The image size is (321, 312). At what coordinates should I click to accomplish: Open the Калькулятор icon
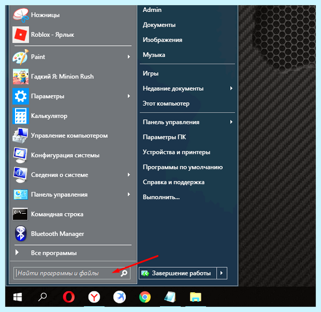[20, 116]
